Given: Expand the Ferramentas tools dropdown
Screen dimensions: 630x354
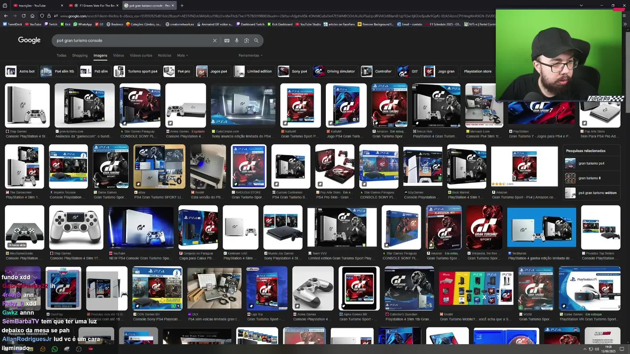Looking at the screenshot, I should (250, 56).
